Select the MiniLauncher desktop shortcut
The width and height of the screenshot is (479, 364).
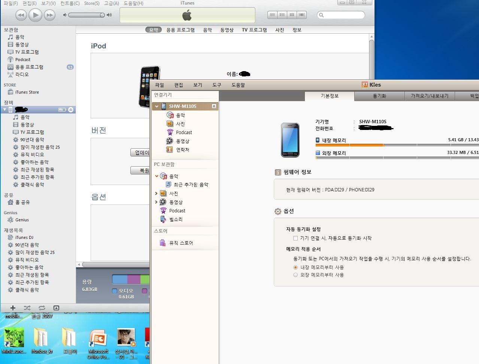click(x=14, y=341)
